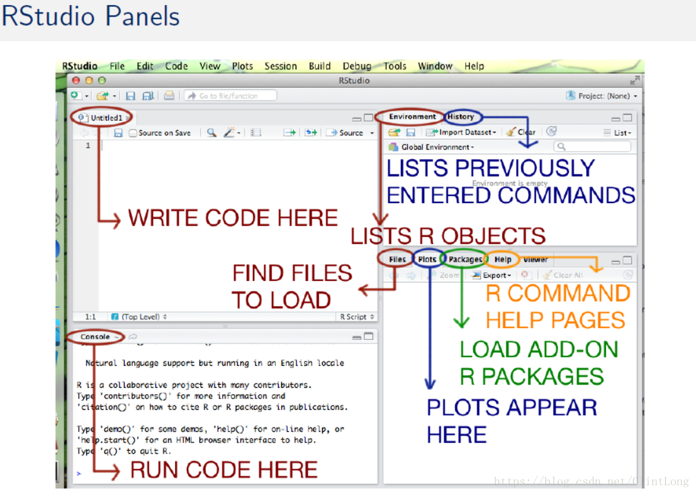Click the refresh icon in Environment pane toolbar

tap(551, 131)
